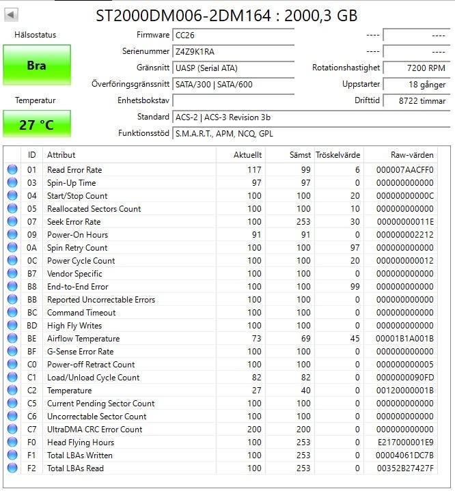Sort by the ID column header
Screen dimensions: 455x491
click(x=31, y=155)
